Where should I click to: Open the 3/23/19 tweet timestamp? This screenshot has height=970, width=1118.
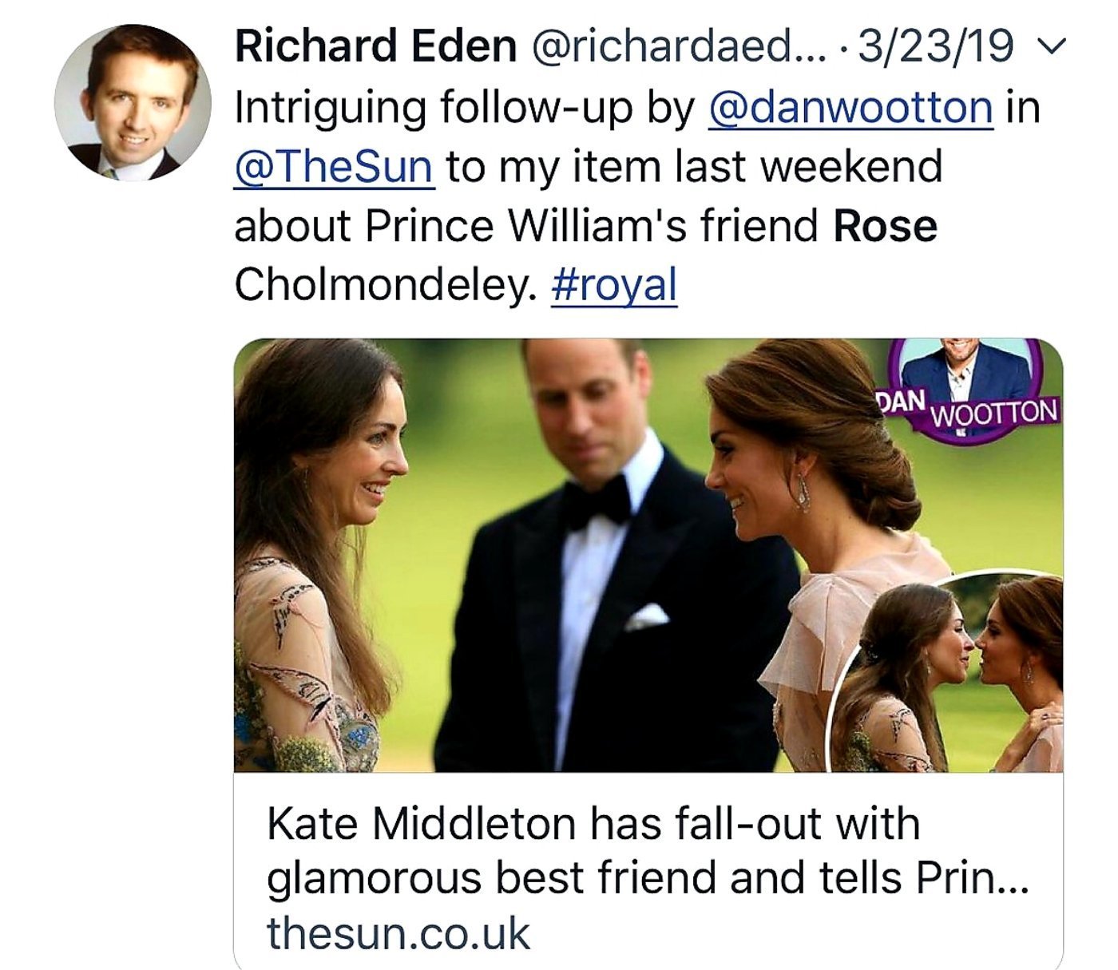(936, 46)
